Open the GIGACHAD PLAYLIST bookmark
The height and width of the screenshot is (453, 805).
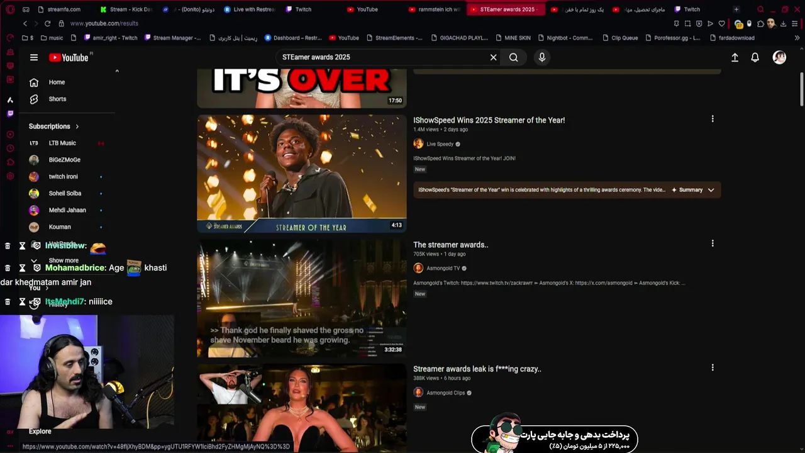(460, 38)
